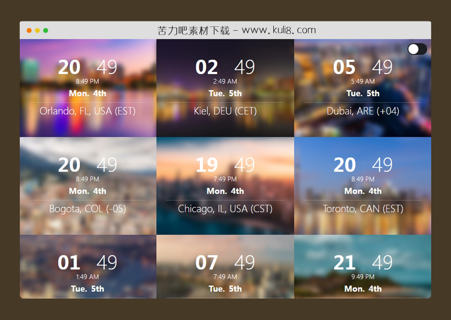
Task: Click the green dot in the title bar
Action: (x=46, y=30)
